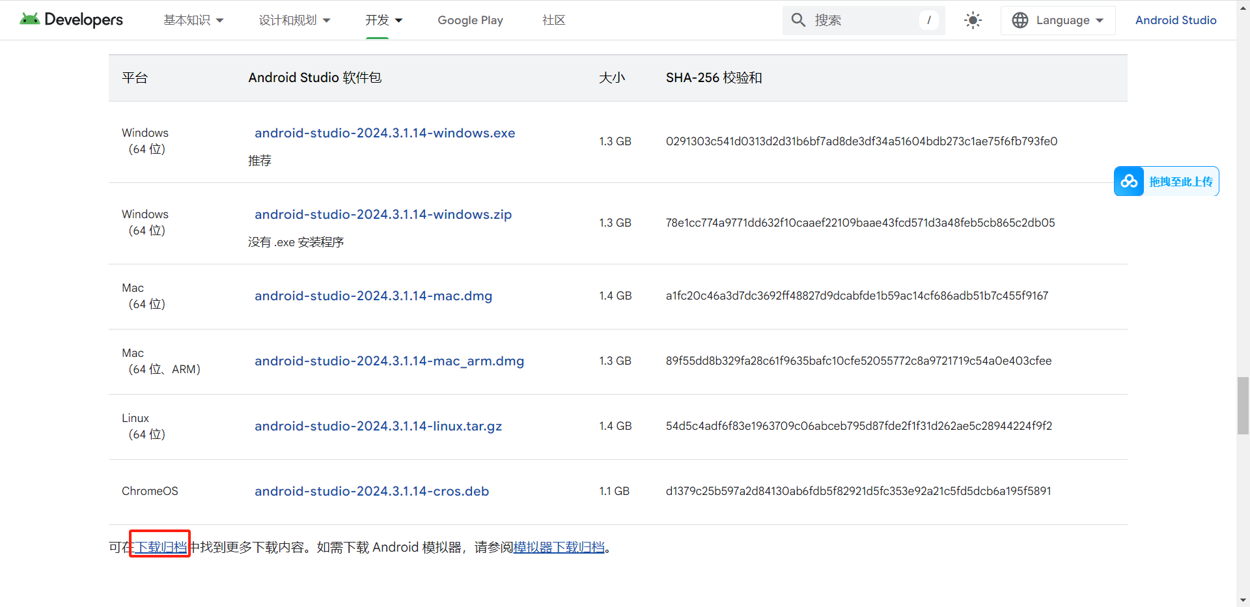The image size is (1250, 607).
Task: Open the 模拟器下载归档 link
Action: pyautogui.click(x=559, y=547)
